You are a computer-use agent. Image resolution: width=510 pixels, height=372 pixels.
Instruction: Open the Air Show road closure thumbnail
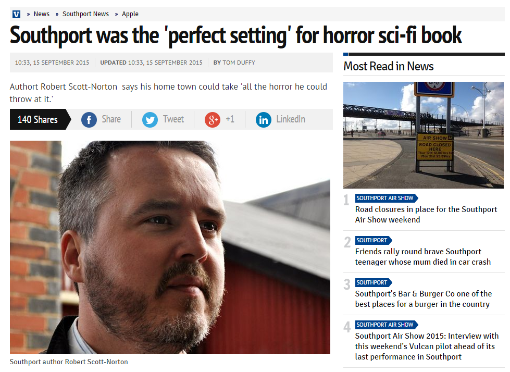(x=424, y=135)
